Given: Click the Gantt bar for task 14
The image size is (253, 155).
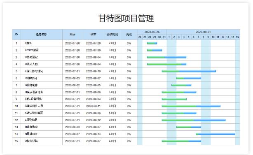Looking at the screenshot, I should tap(216, 134).
